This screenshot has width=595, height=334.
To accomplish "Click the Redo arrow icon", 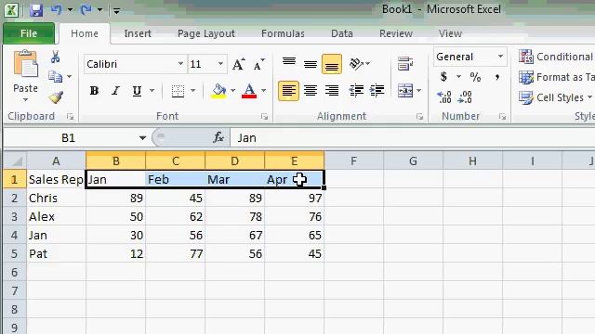I will tap(86, 9).
